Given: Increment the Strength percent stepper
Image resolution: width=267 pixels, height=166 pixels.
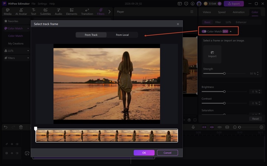Looking at the screenshot, I should pyautogui.click(x=258, y=72).
